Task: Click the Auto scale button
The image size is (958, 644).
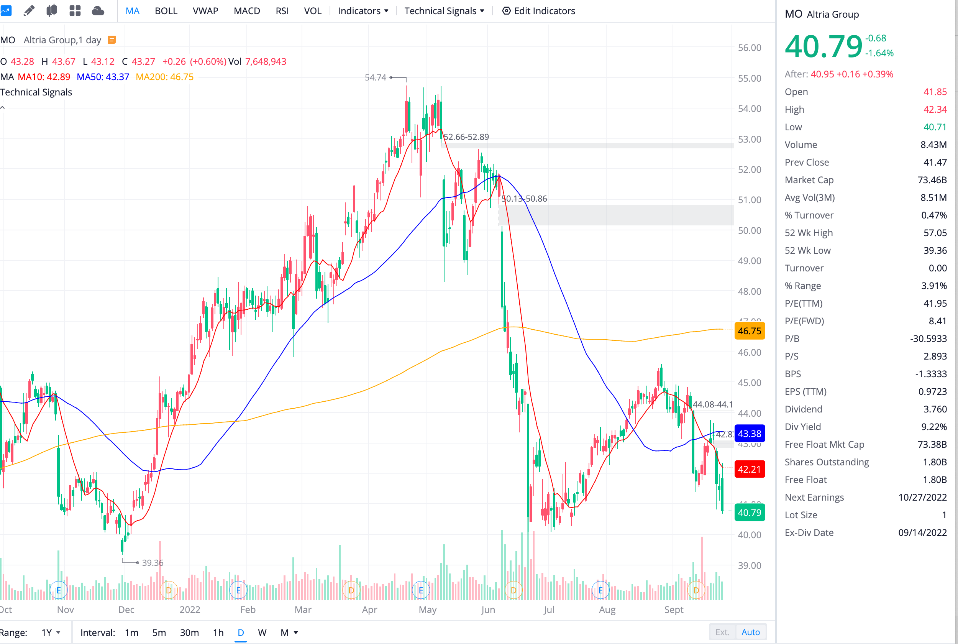Action: [x=750, y=632]
